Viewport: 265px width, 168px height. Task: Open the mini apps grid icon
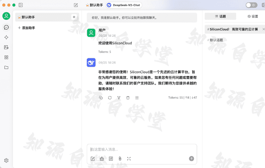pos(6,57)
